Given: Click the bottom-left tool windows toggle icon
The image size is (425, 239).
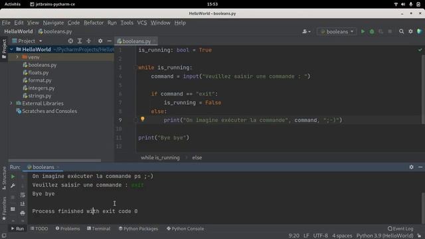Looking at the screenshot, I should 4,236.
